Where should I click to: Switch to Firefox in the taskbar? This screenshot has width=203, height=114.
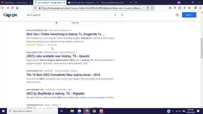click(87, 111)
